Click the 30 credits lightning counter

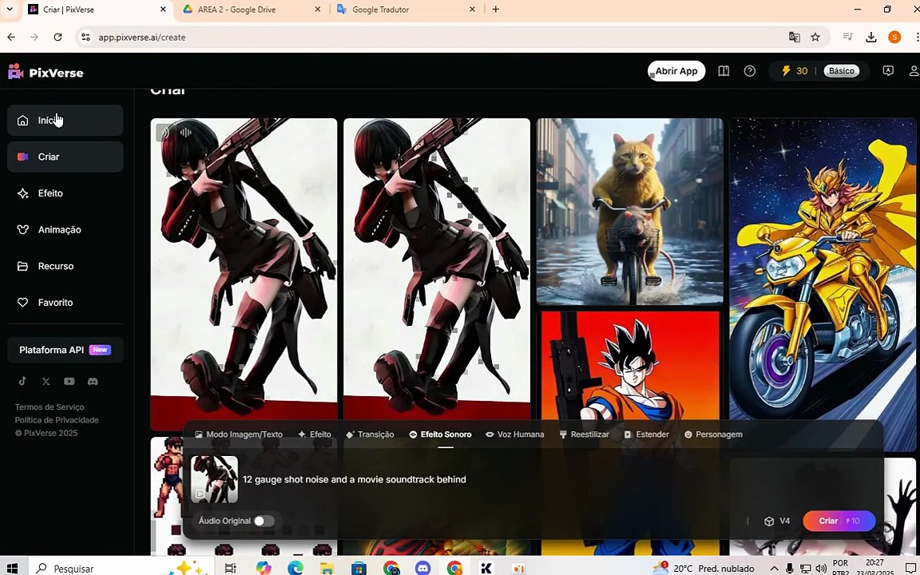(795, 71)
